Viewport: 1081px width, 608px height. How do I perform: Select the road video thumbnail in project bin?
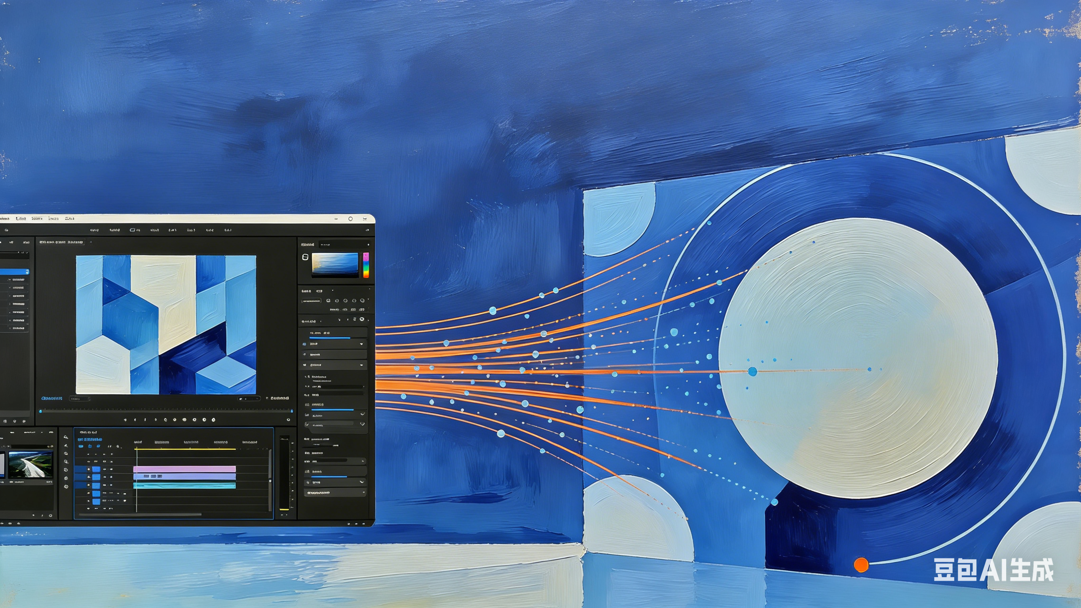(x=30, y=464)
